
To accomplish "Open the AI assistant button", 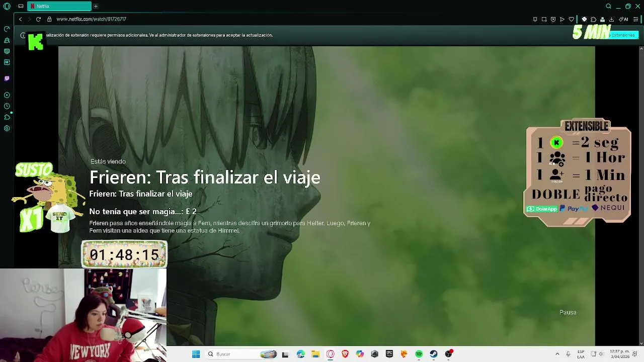I will coord(623,19).
